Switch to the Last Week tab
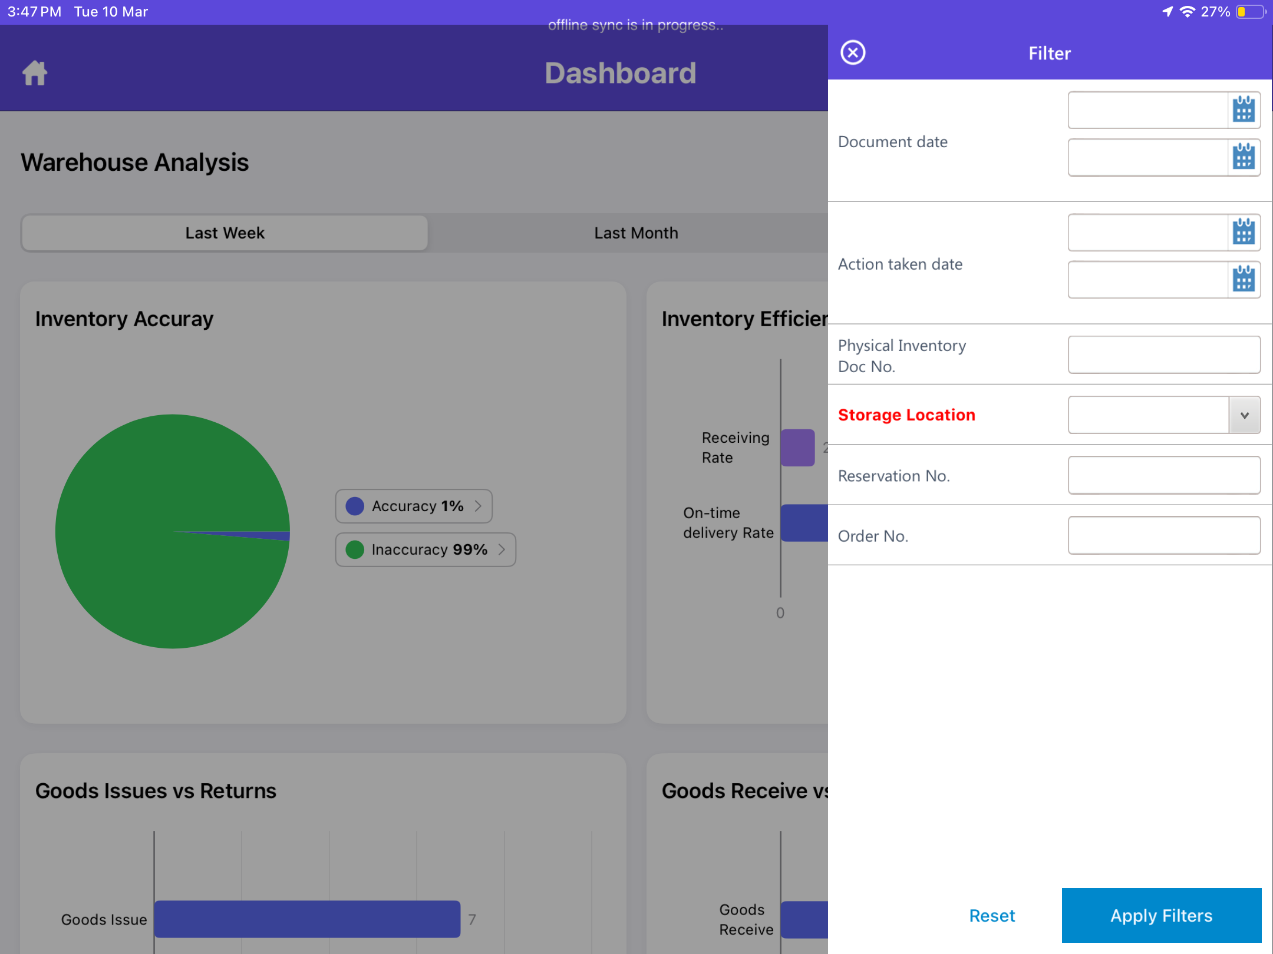Screen dimensions: 1273x954 (x=225, y=233)
